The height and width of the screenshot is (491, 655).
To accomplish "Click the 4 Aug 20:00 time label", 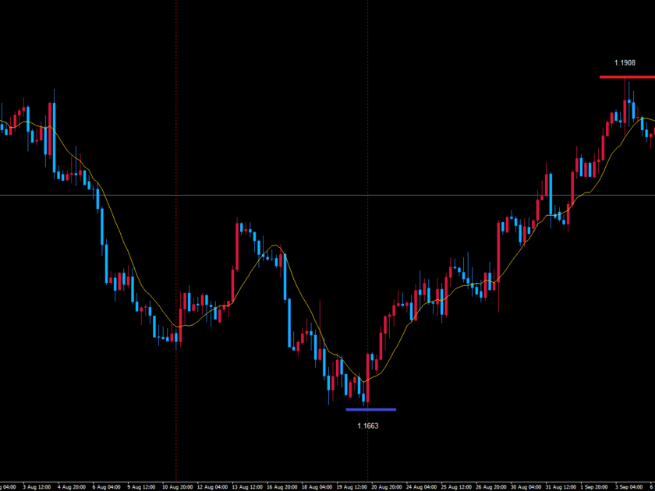I will (70, 486).
